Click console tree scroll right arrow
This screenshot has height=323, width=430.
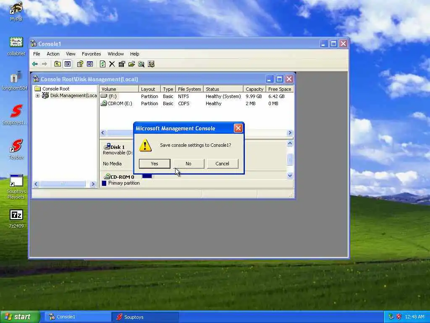pos(93,184)
